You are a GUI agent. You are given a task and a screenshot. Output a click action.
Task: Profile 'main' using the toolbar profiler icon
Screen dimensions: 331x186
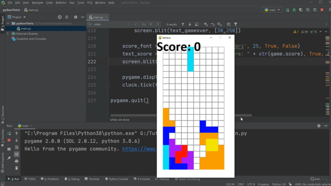point(308,10)
